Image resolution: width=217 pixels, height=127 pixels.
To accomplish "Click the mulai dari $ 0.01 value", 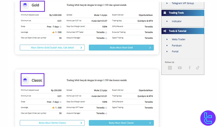I will [99, 96].
